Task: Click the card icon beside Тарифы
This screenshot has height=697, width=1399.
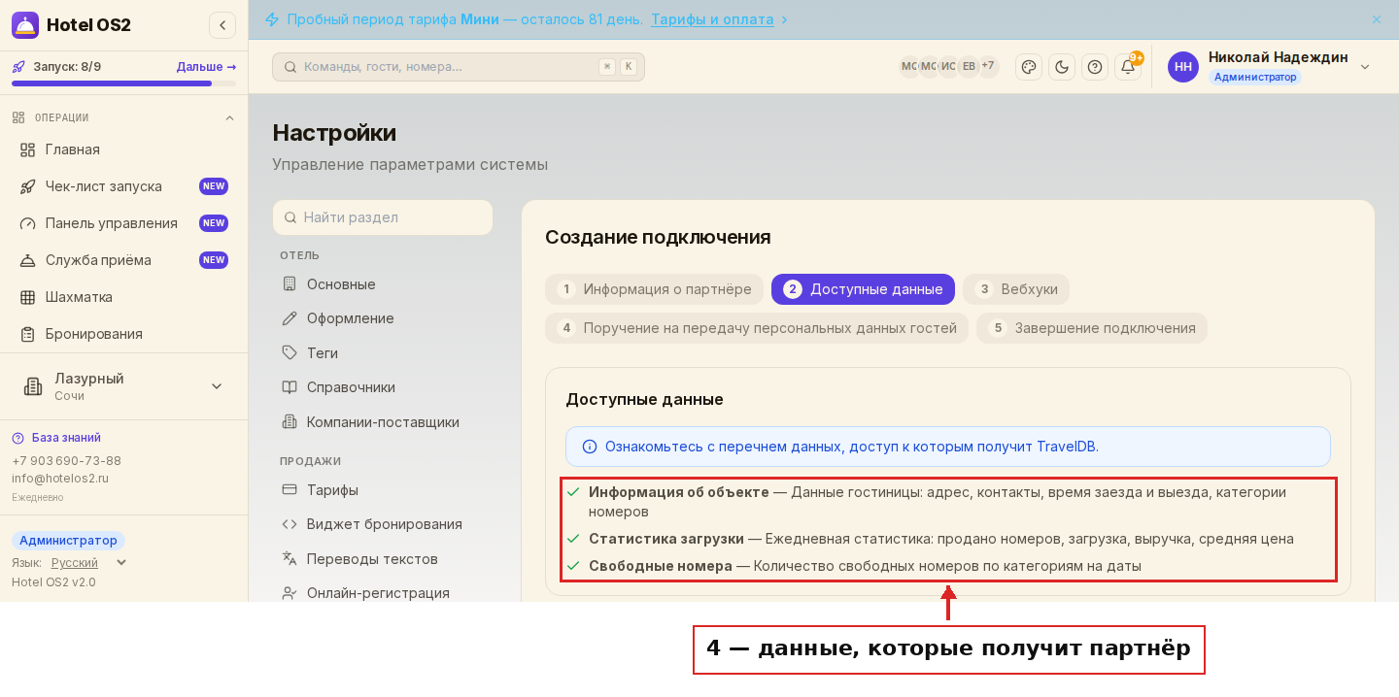Action: pos(290,490)
